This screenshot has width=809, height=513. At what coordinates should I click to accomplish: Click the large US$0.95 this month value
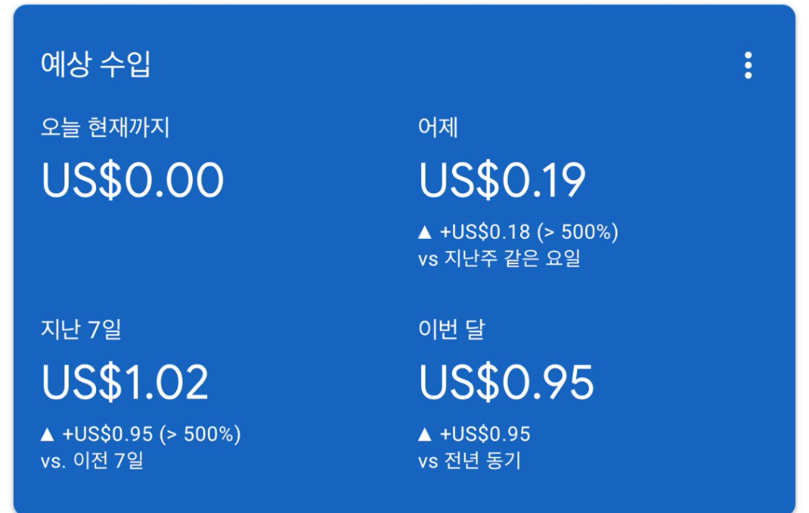click(506, 382)
